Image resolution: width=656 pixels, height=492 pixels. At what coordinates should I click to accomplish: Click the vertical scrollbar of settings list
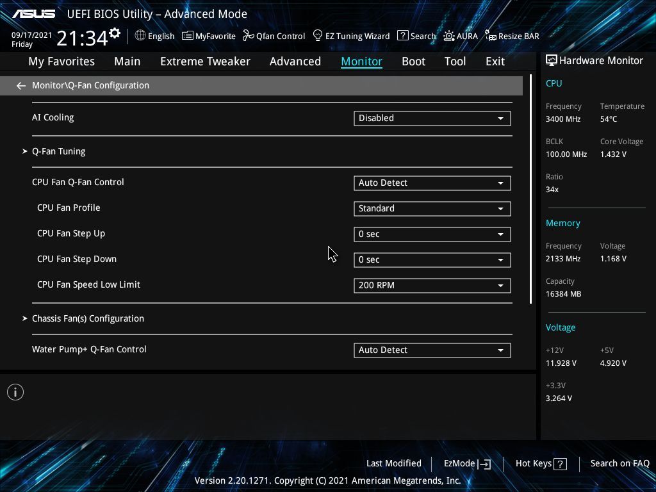coord(530,189)
